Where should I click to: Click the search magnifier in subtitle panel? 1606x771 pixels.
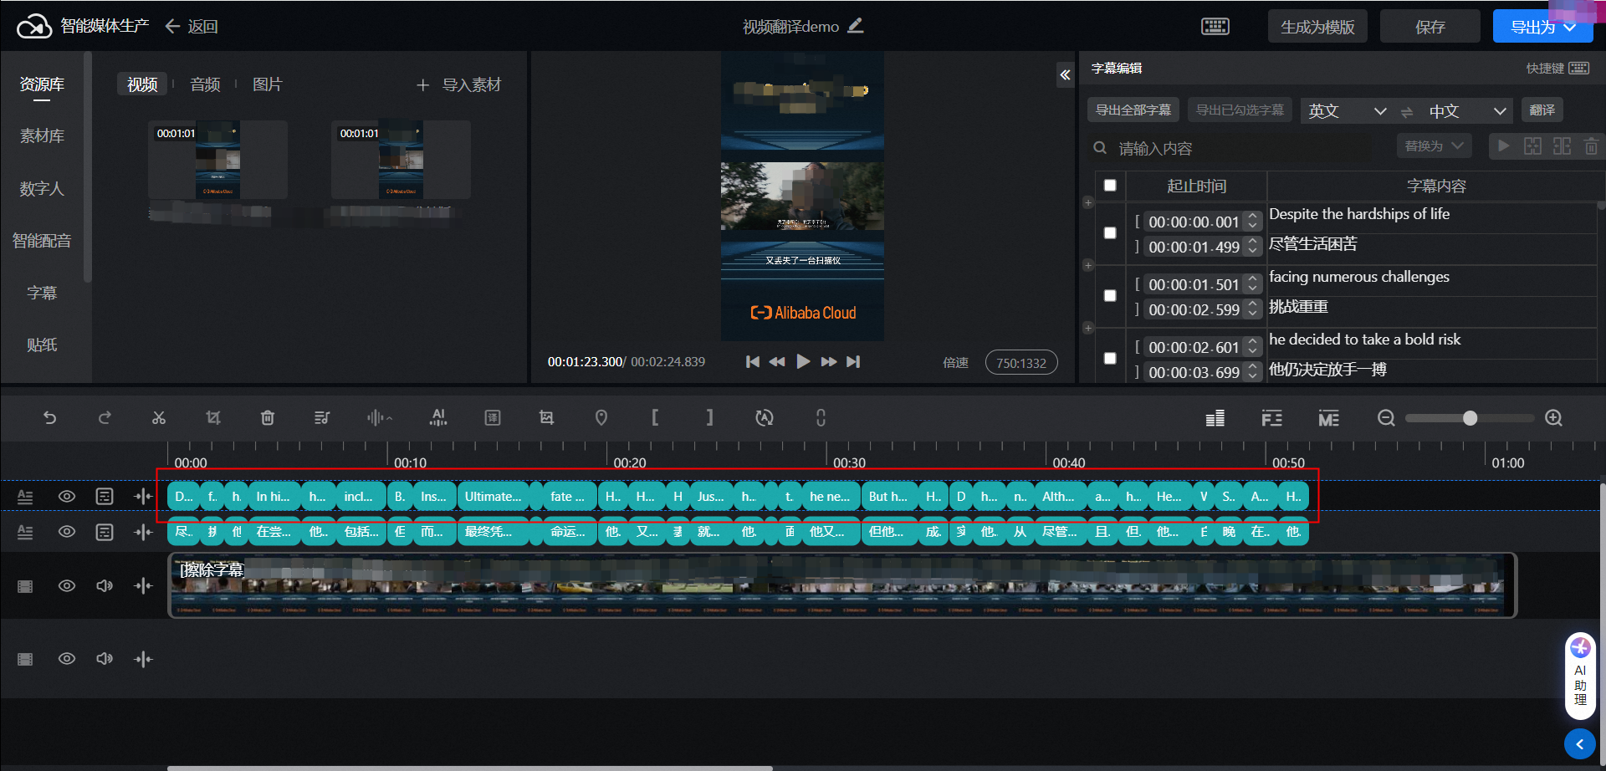point(1100,148)
